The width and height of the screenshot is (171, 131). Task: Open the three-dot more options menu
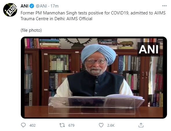[x=164, y=6]
